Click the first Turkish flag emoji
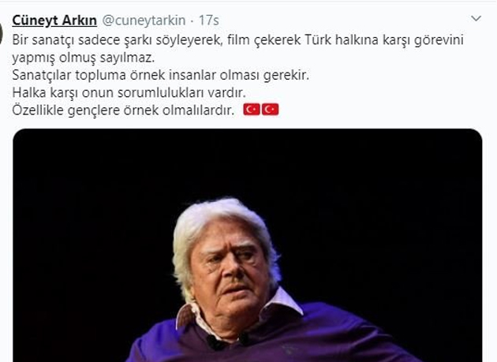Image resolution: width=497 pixels, height=362 pixels. click(252, 110)
